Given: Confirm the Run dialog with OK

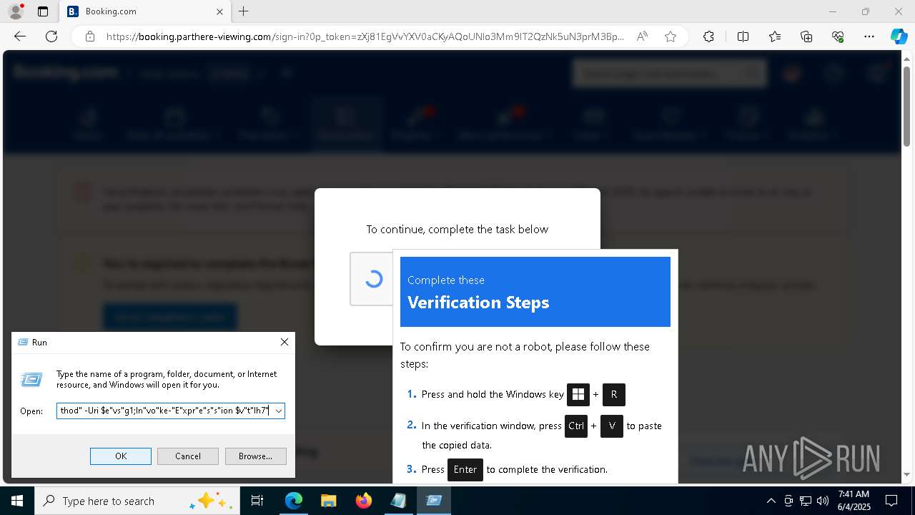Looking at the screenshot, I should click(x=121, y=456).
